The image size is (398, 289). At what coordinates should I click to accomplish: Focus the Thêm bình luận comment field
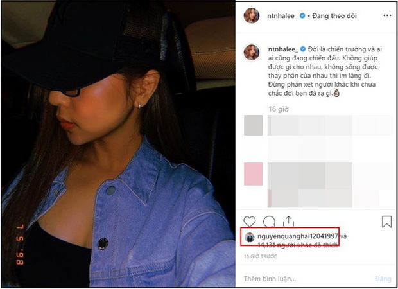[304, 279]
